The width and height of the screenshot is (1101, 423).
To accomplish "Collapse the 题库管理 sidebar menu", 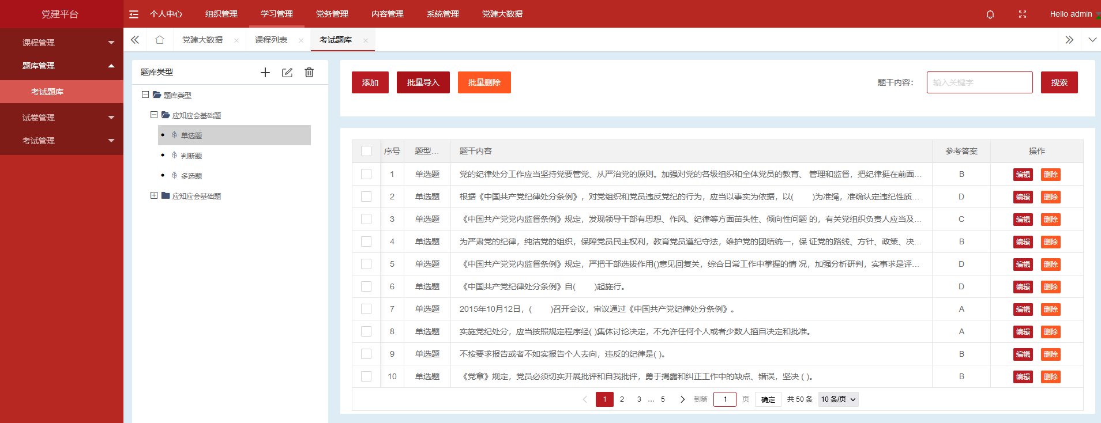I will pyautogui.click(x=62, y=66).
